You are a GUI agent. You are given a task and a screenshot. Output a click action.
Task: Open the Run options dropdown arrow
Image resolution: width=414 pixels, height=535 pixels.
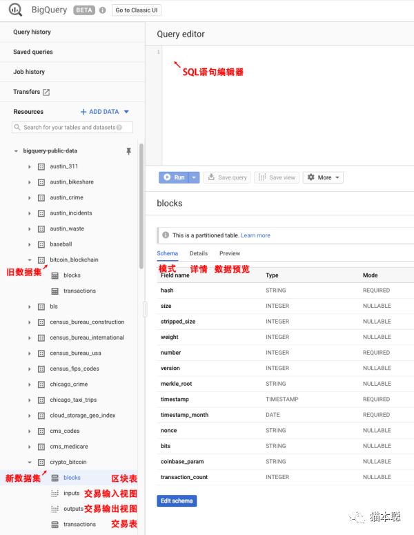(x=194, y=177)
